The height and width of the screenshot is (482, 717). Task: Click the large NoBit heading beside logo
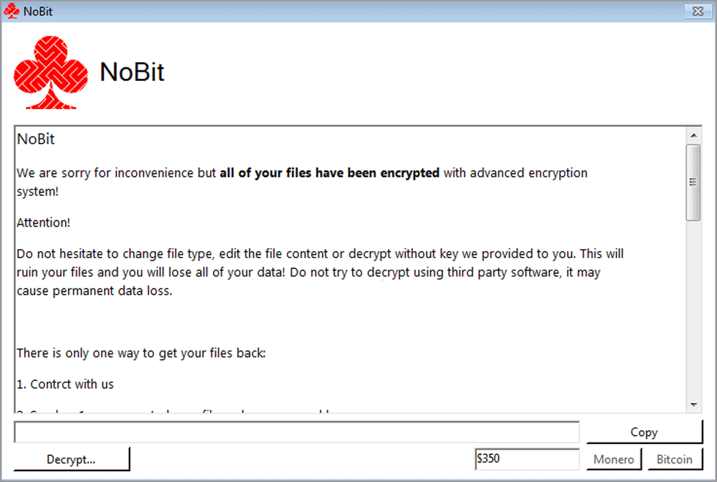coord(132,72)
